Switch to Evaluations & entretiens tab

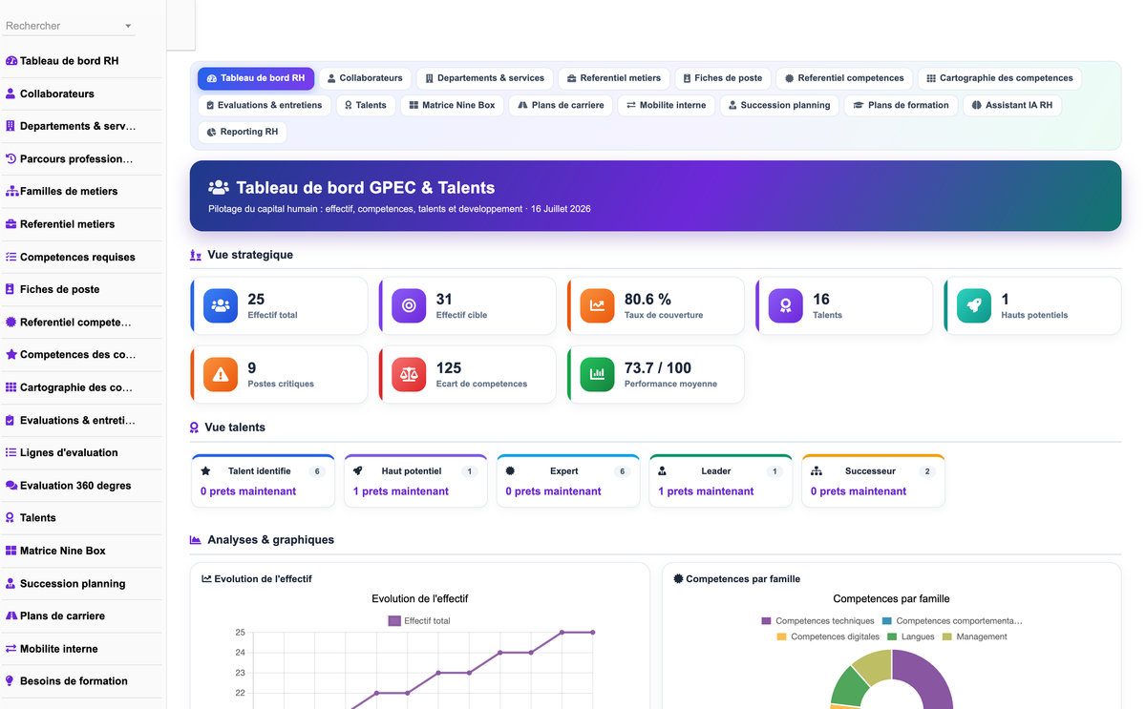click(x=265, y=105)
